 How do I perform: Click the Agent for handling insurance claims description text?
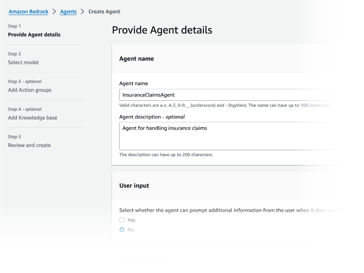165,128
